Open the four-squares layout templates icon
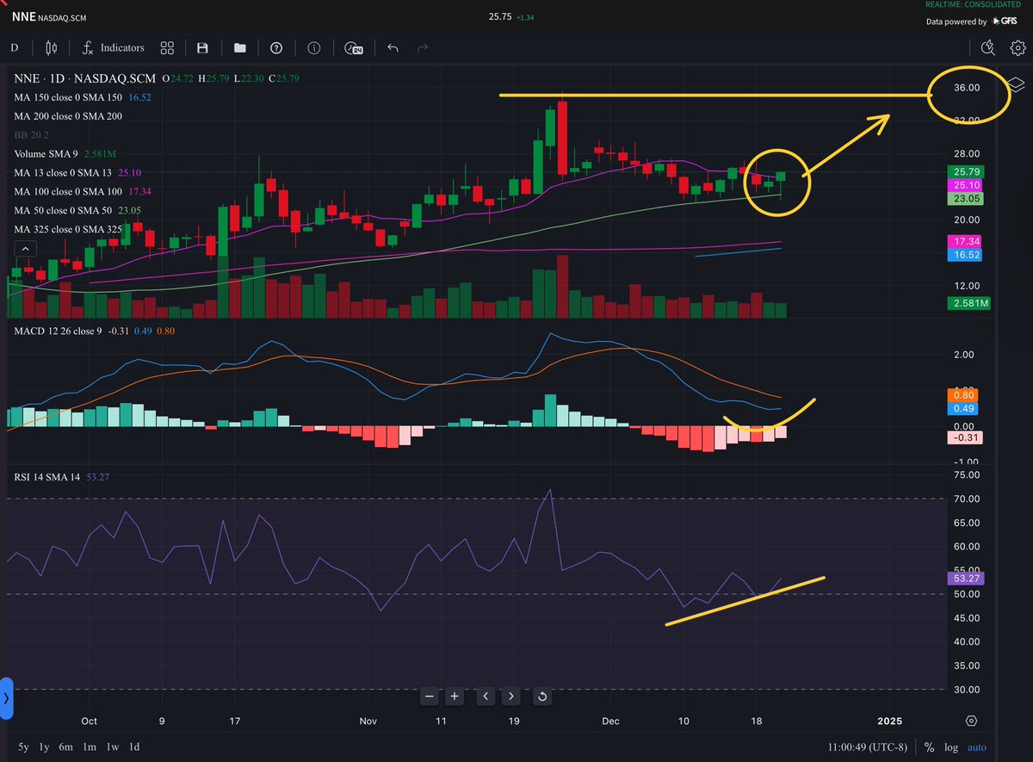Viewport: 1033px width, 762px height. [x=167, y=48]
